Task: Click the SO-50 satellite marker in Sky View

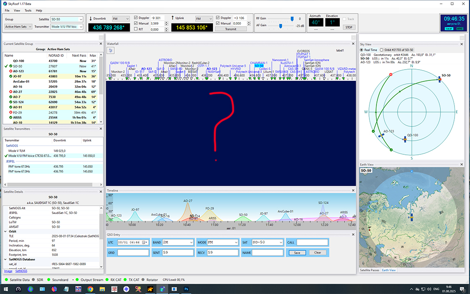Action: tap(439, 79)
